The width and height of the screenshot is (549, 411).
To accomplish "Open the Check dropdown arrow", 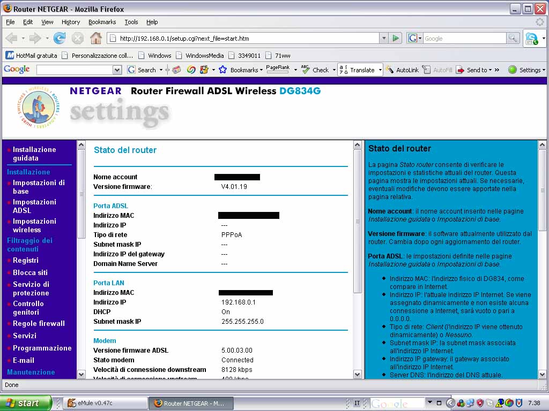I will coord(334,70).
